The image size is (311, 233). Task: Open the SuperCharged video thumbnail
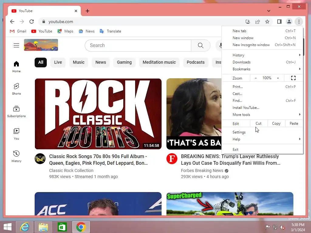[230, 204]
